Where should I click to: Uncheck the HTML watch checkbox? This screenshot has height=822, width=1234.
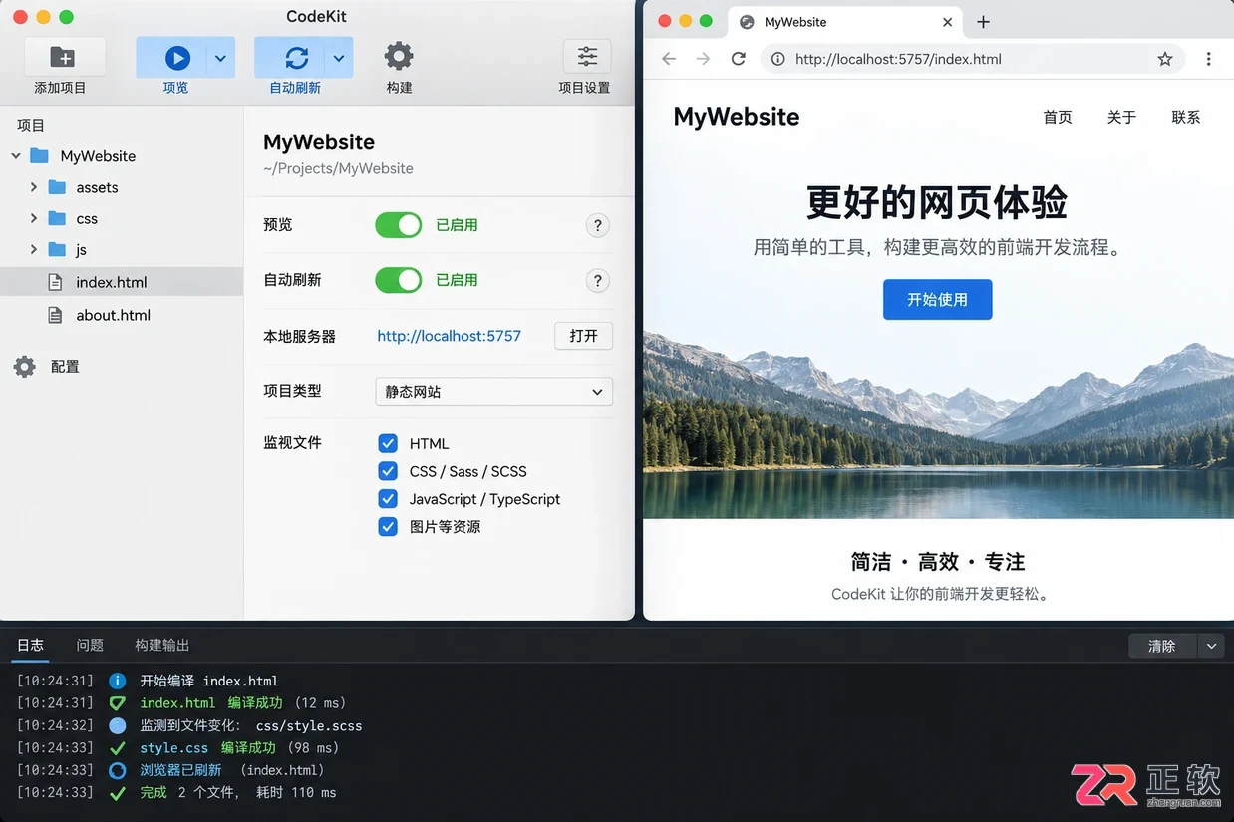pos(388,443)
